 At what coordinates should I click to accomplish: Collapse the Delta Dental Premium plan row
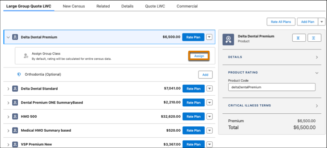8,37
